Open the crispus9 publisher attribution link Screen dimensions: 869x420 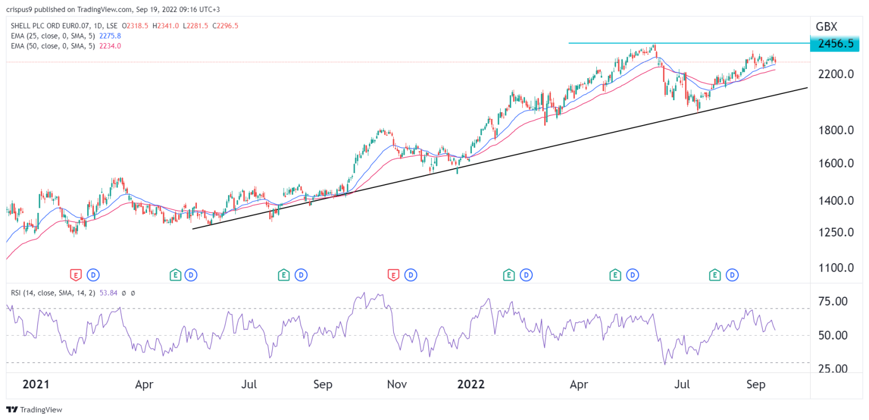20,9
